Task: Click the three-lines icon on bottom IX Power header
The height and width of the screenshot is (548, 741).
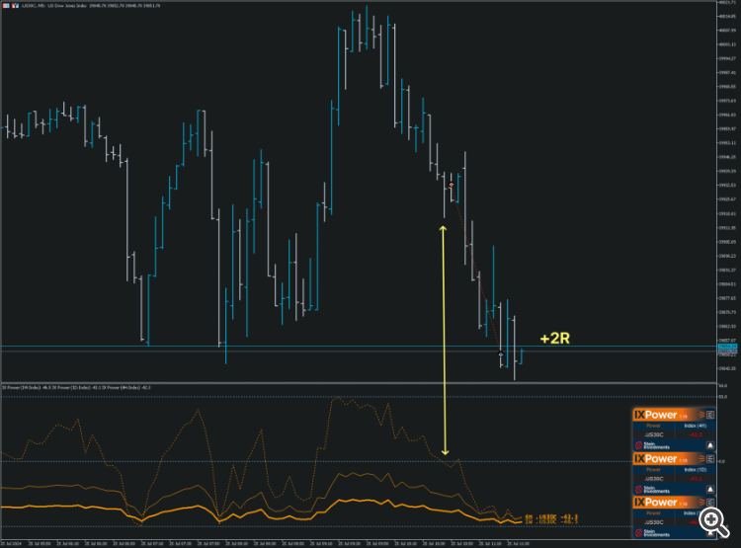Action: (x=701, y=503)
